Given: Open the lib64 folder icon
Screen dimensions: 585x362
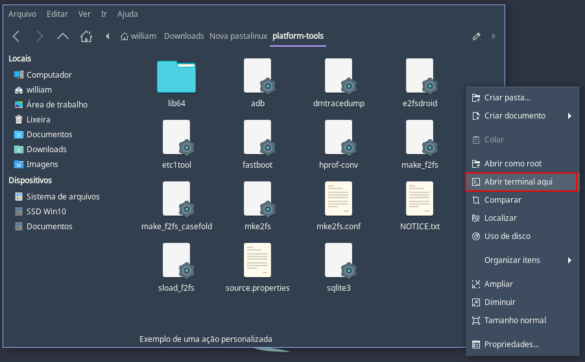Looking at the screenshot, I should coord(176,76).
